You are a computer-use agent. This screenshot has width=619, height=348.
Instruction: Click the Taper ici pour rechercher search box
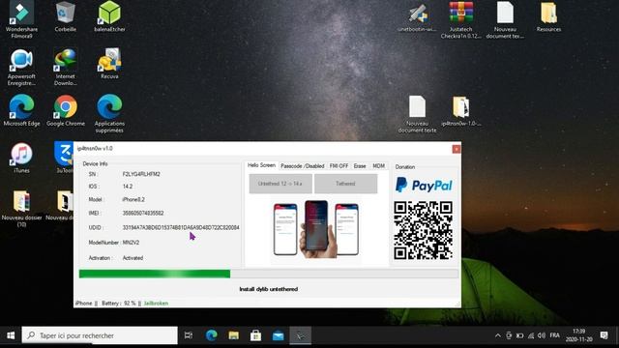100,335
